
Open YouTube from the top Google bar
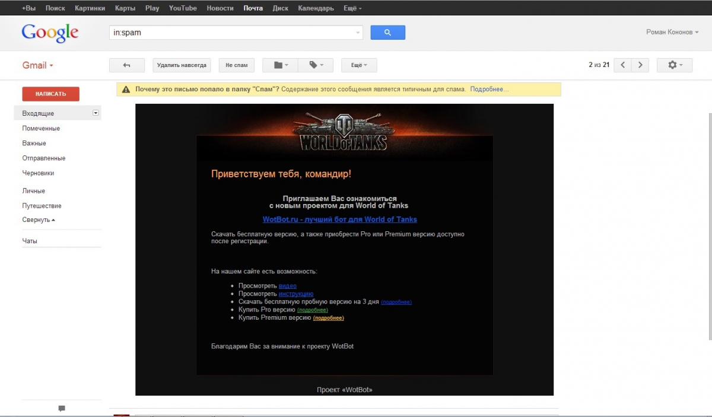click(183, 8)
